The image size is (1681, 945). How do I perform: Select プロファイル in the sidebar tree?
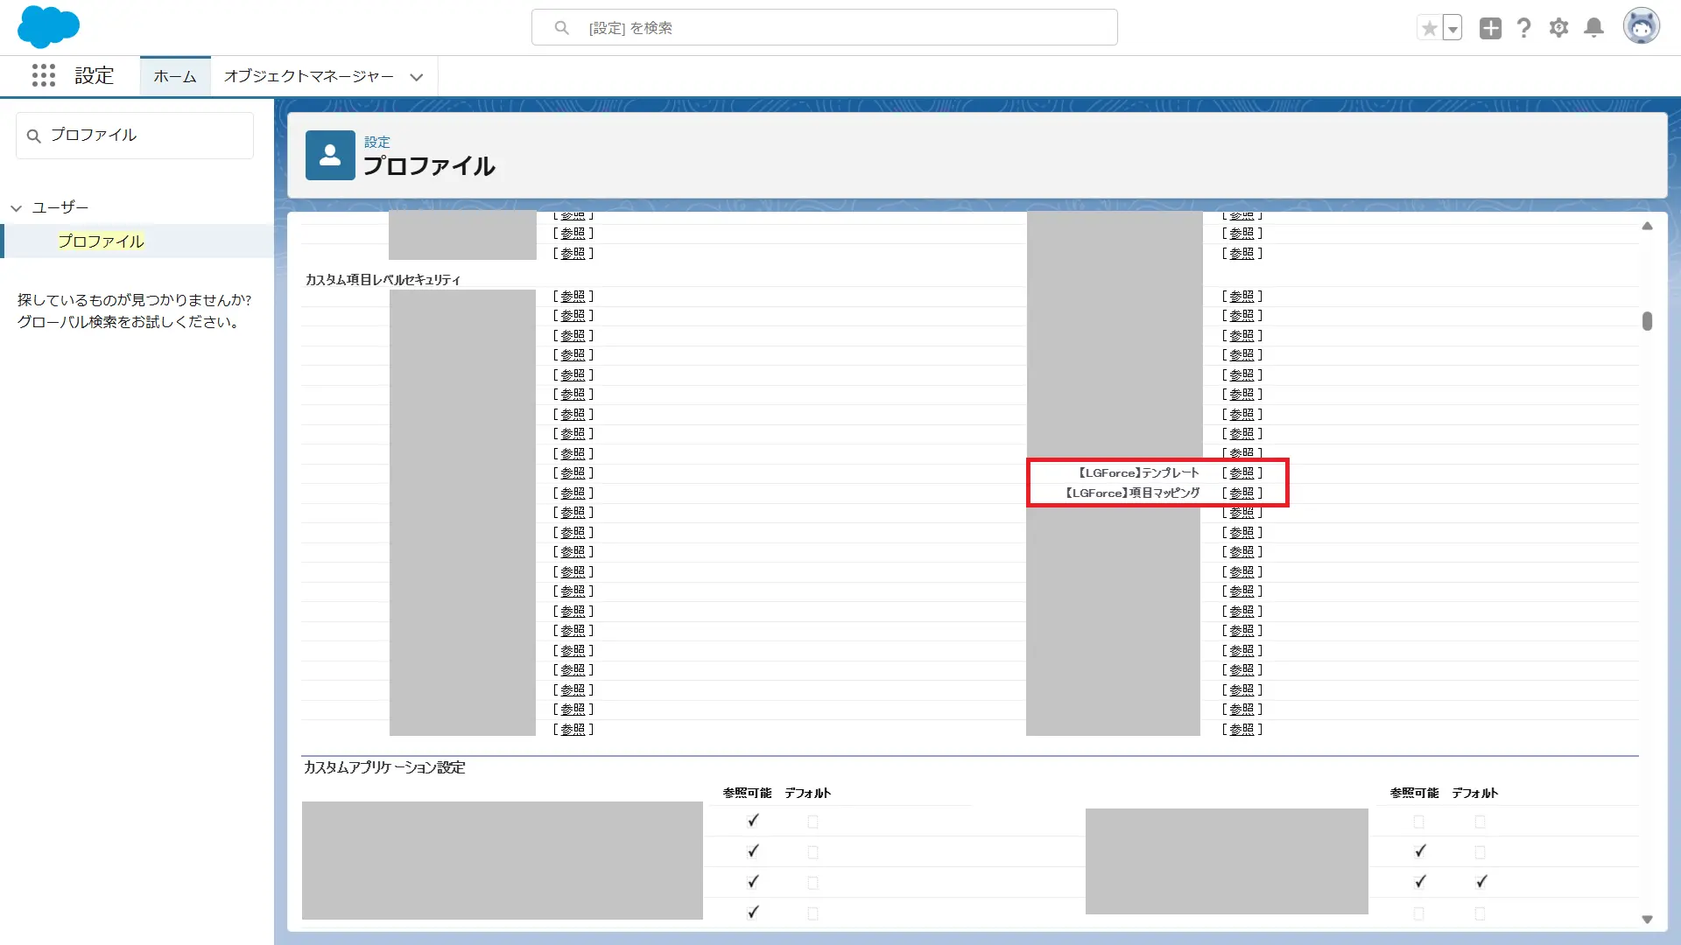click(x=101, y=241)
